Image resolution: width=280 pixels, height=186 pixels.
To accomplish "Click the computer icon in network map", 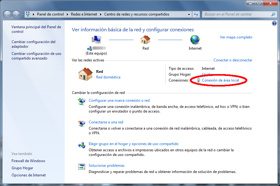I will (96, 39).
